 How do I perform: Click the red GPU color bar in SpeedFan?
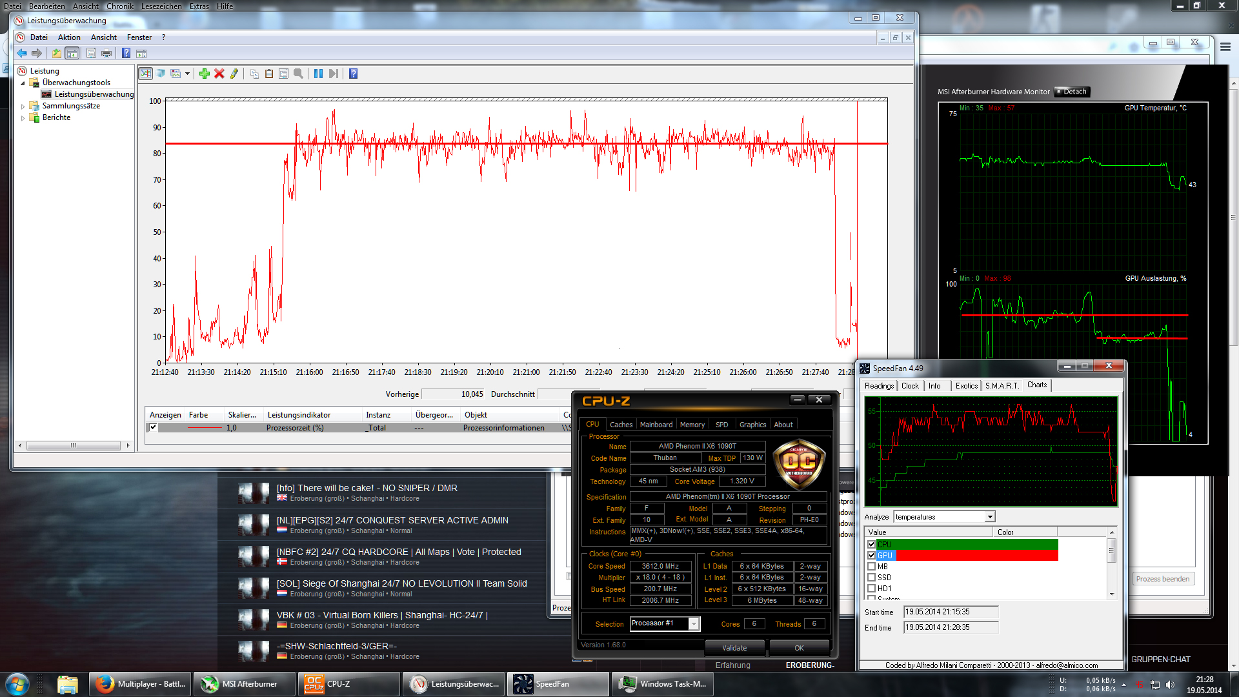click(x=977, y=556)
